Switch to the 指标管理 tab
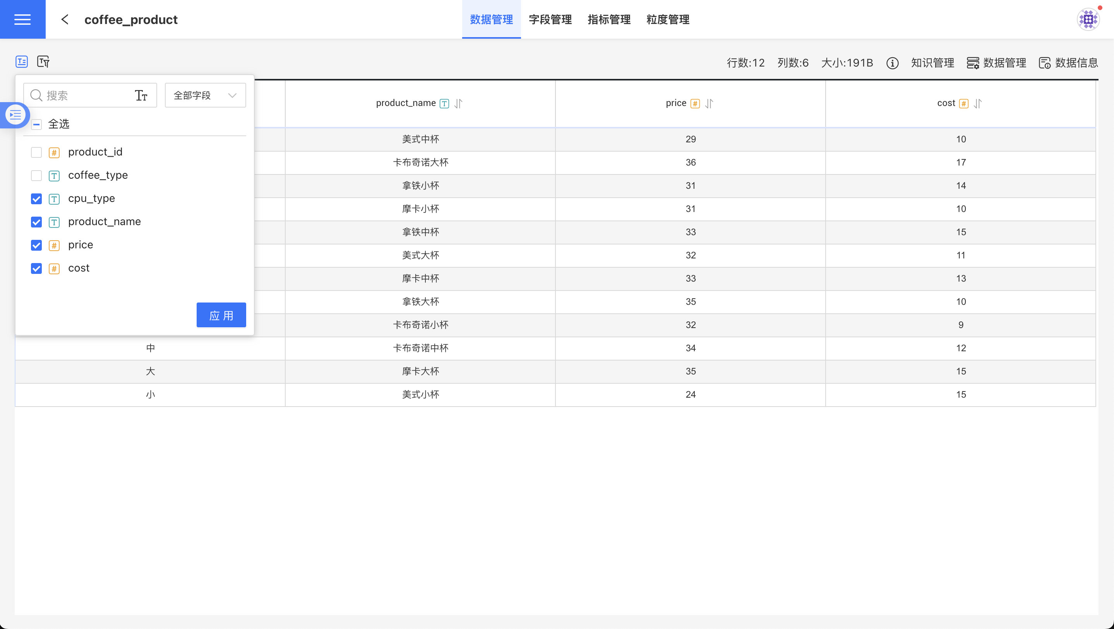1114x629 pixels. tap(609, 19)
